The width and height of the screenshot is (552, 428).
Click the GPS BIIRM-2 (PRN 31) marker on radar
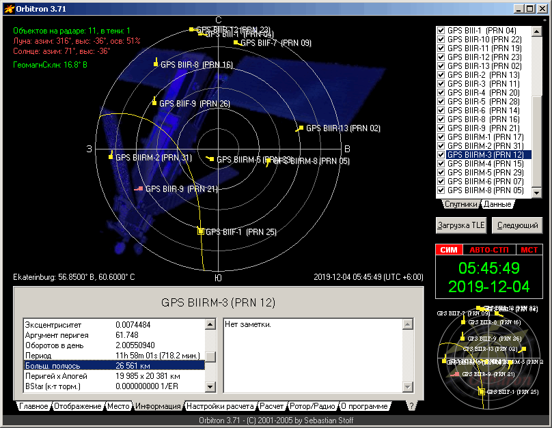tap(111, 156)
